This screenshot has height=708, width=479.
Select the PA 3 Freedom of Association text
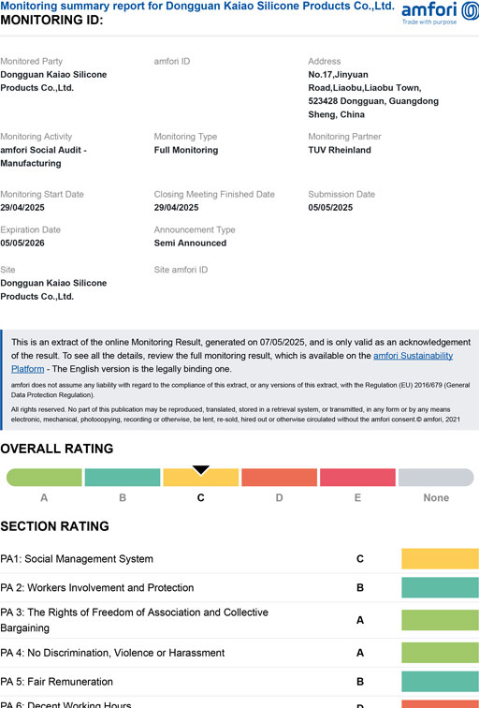(x=135, y=620)
